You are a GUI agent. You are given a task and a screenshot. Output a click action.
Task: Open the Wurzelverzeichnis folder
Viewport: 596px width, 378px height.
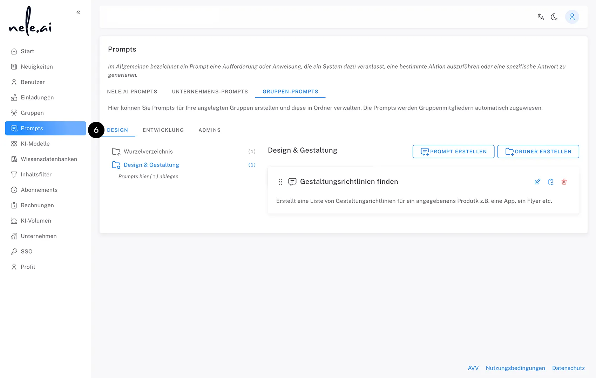(148, 151)
